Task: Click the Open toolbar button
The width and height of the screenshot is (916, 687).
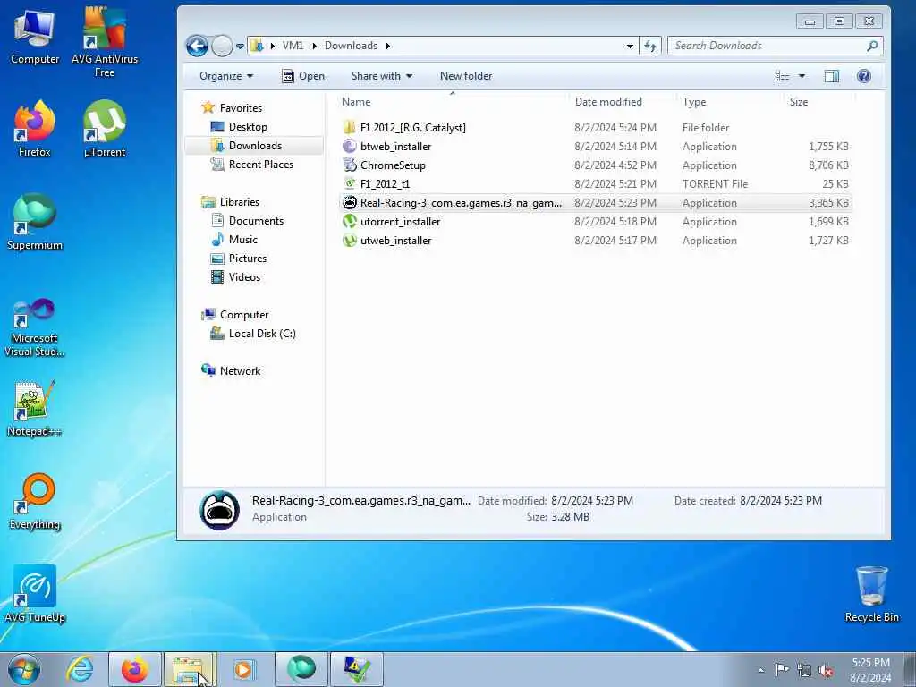Action: click(x=303, y=76)
